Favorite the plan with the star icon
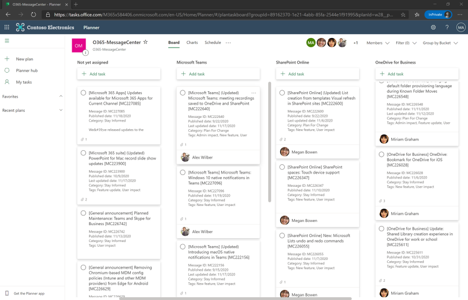 coord(145,42)
